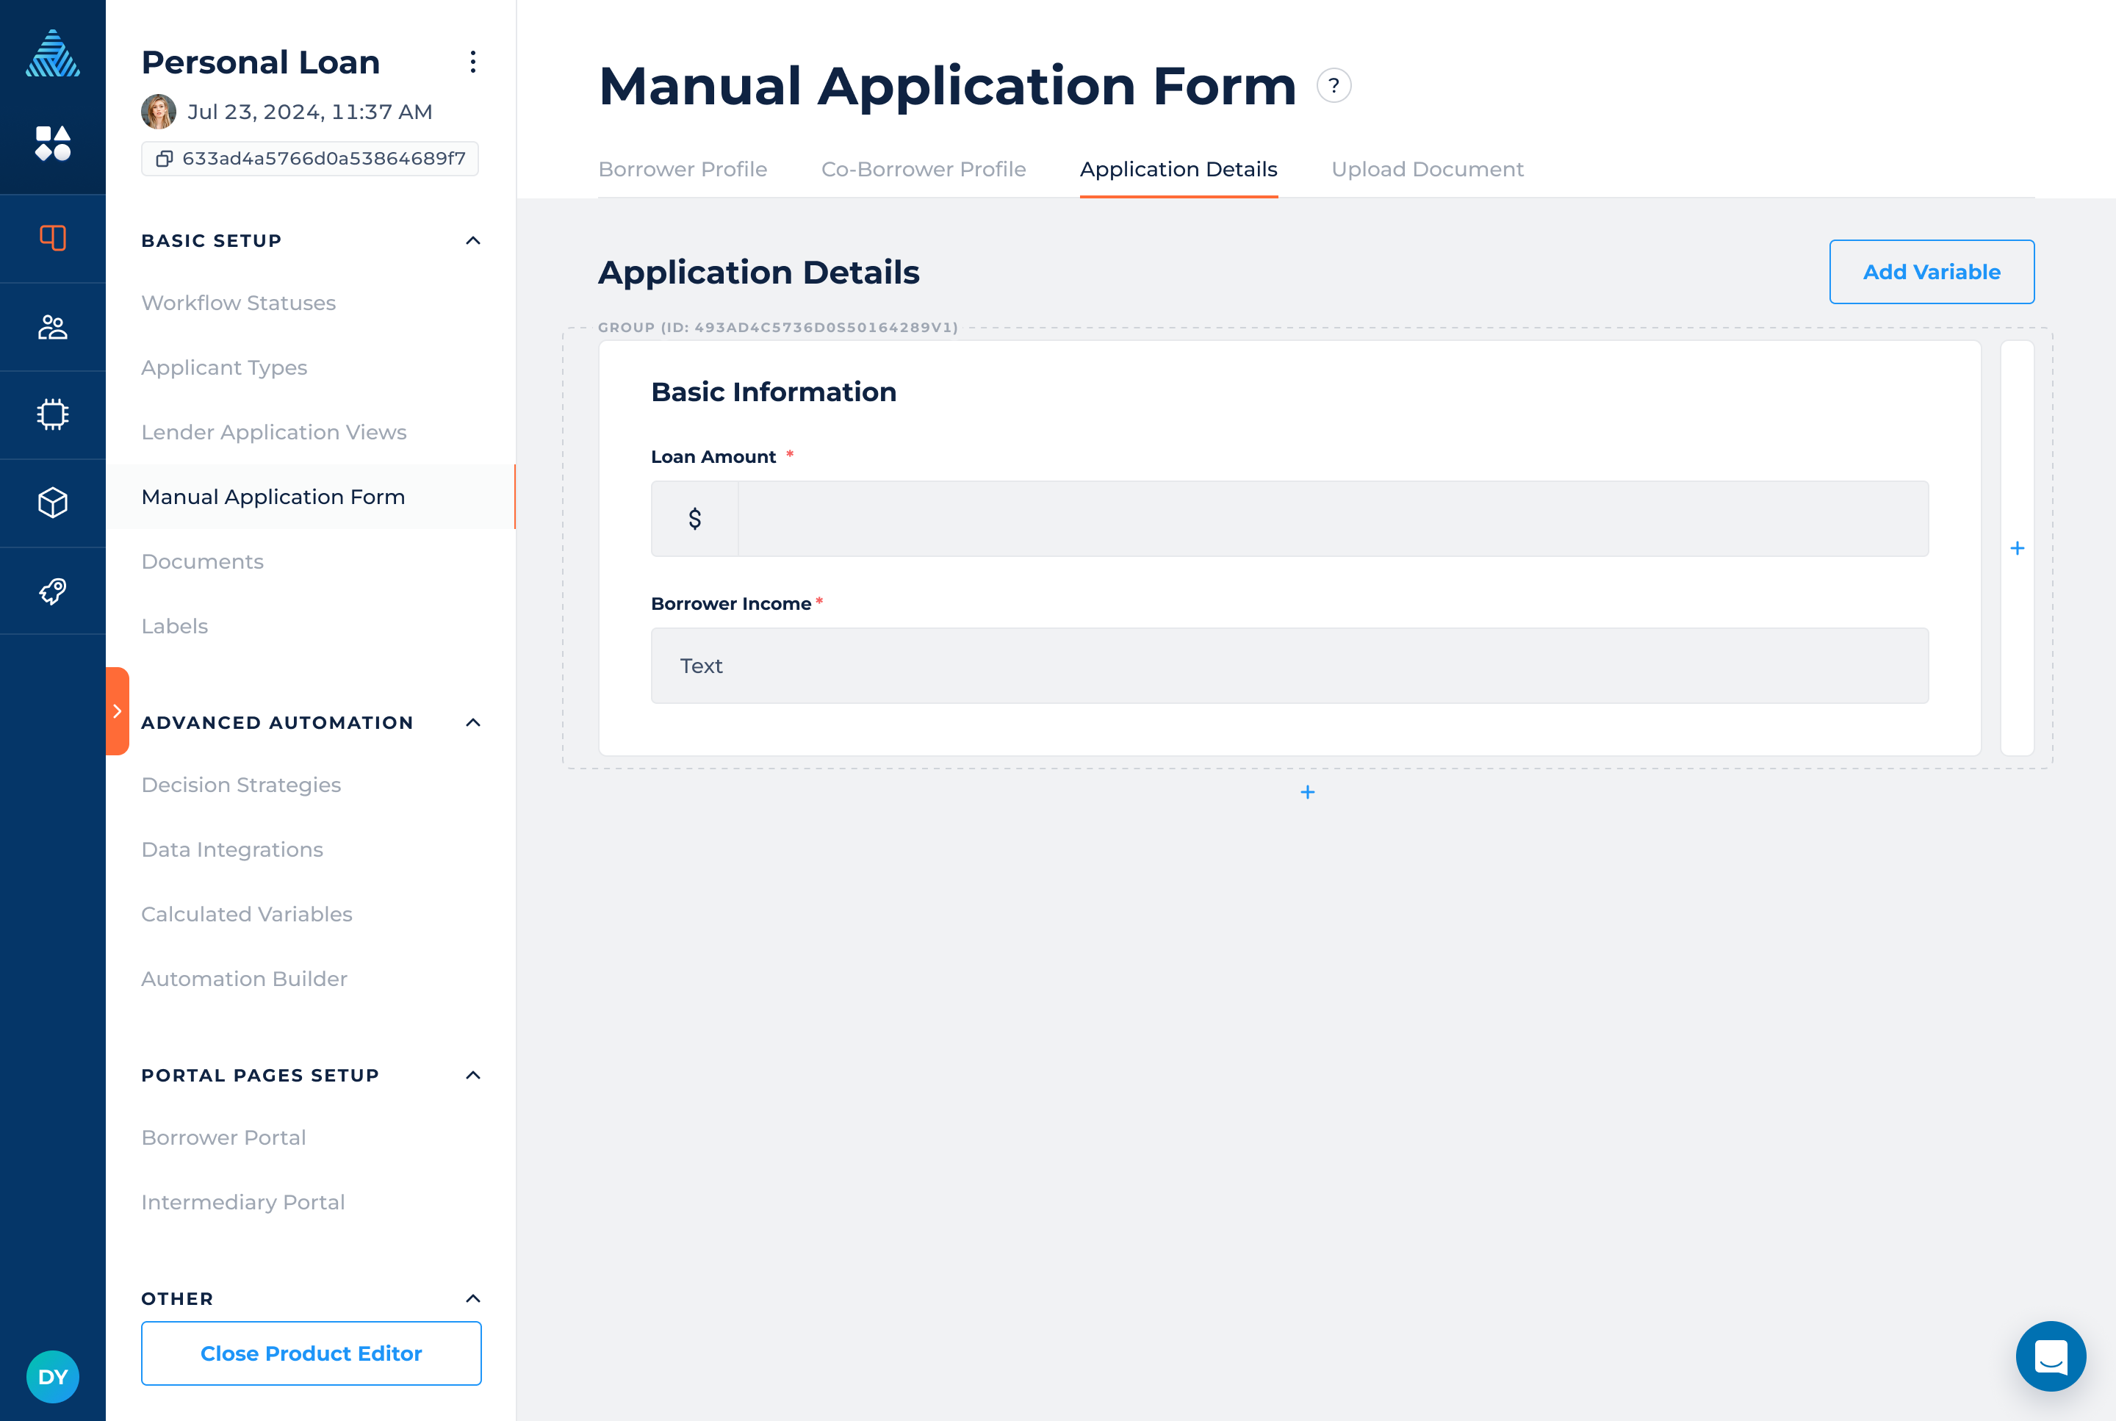
Task: Copy the product ID 633ad4a5766d0a53864689f7
Action: pyautogui.click(x=164, y=159)
